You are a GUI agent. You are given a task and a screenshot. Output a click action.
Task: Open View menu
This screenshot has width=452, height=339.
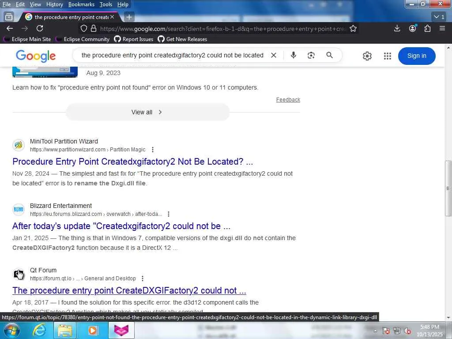pyautogui.click(x=35, y=4)
